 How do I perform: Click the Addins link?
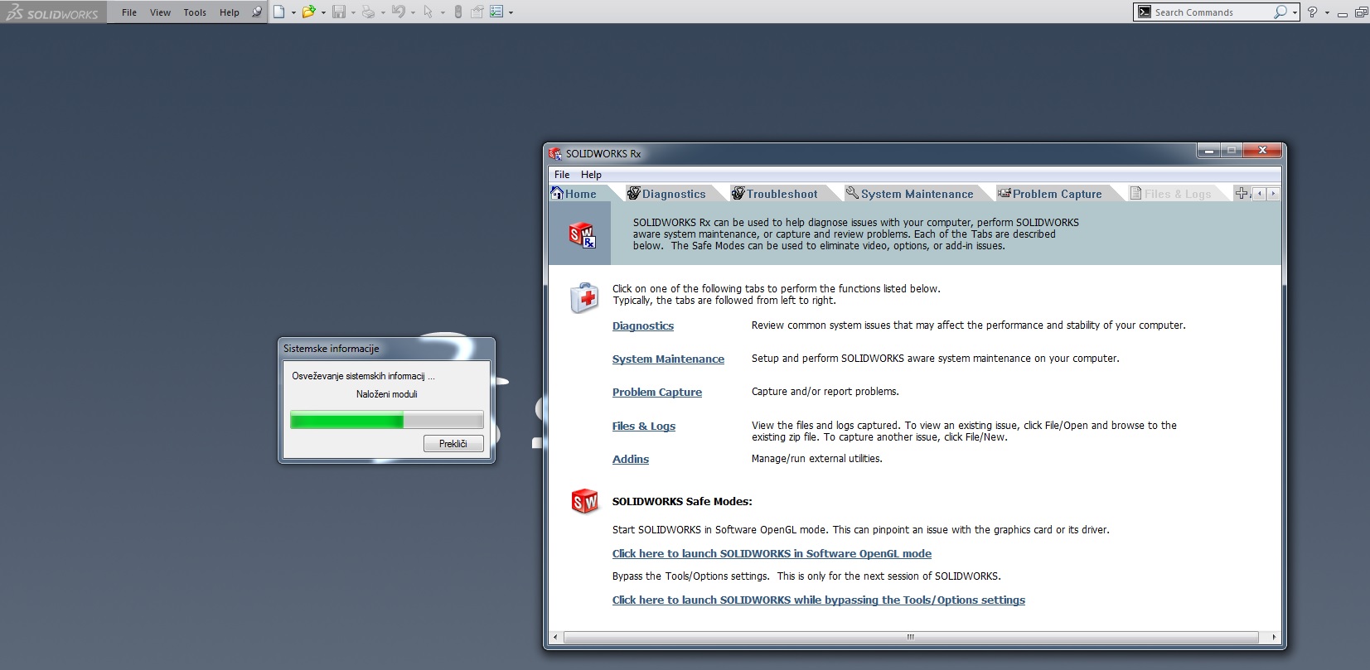pyautogui.click(x=630, y=460)
